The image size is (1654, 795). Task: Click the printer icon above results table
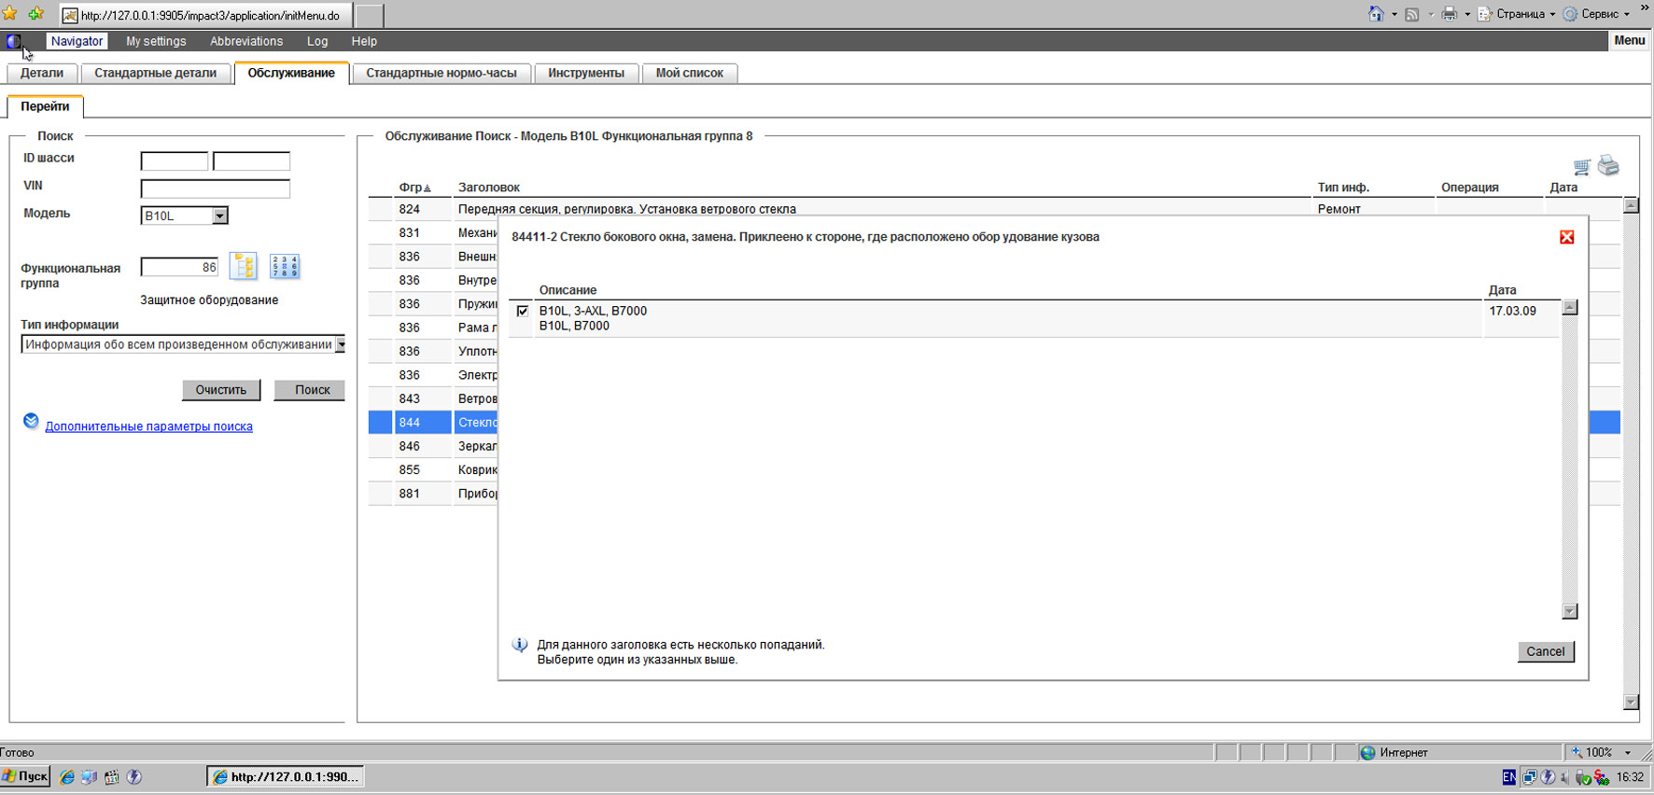pyautogui.click(x=1608, y=166)
